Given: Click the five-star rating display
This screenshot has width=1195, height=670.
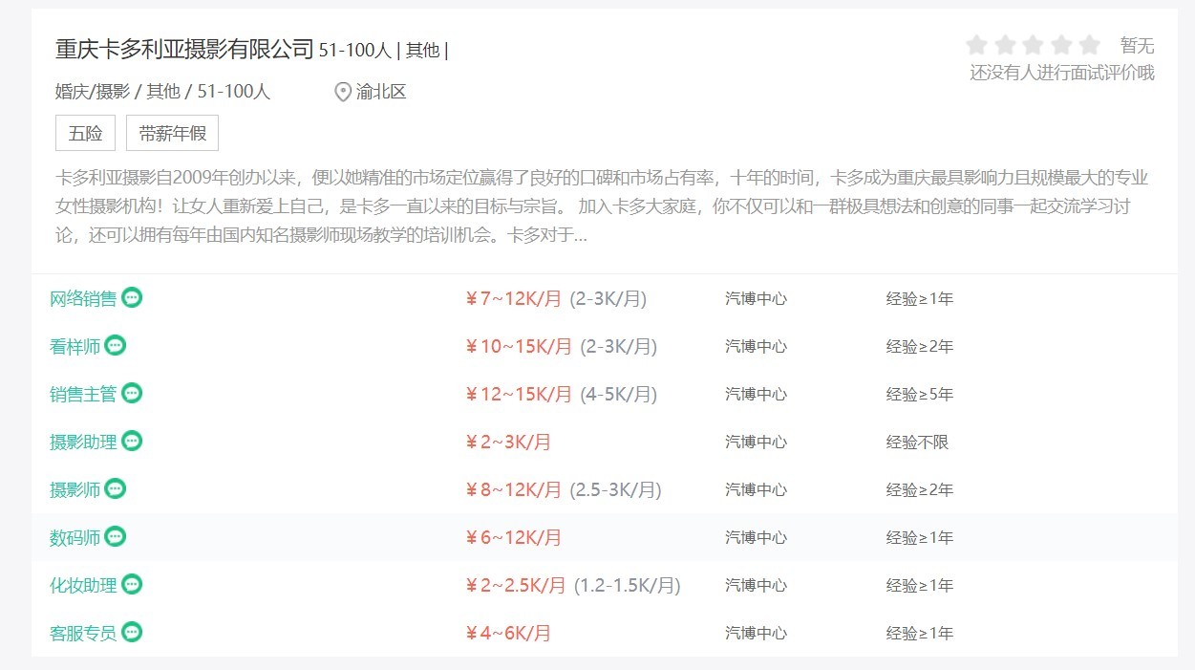Looking at the screenshot, I should pyautogui.click(x=1033, y=45).
